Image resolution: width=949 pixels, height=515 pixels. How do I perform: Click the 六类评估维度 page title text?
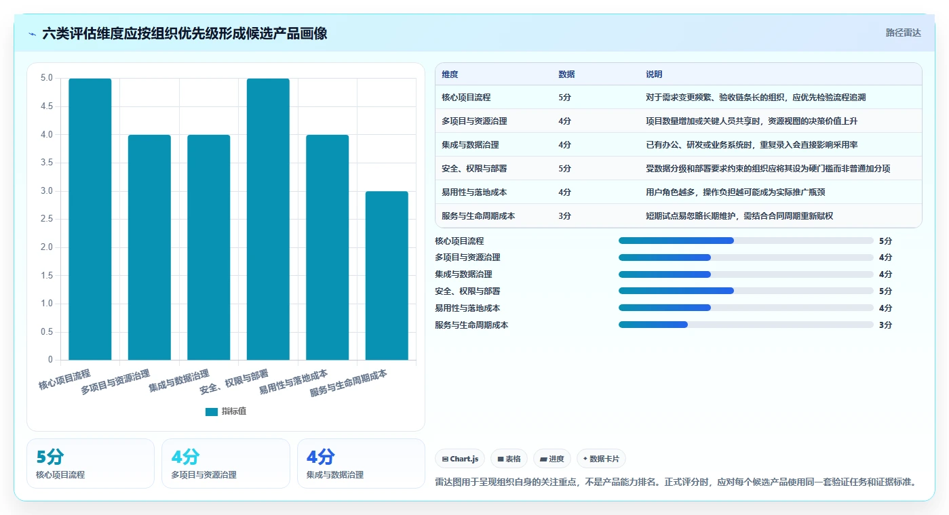(185, 33)
